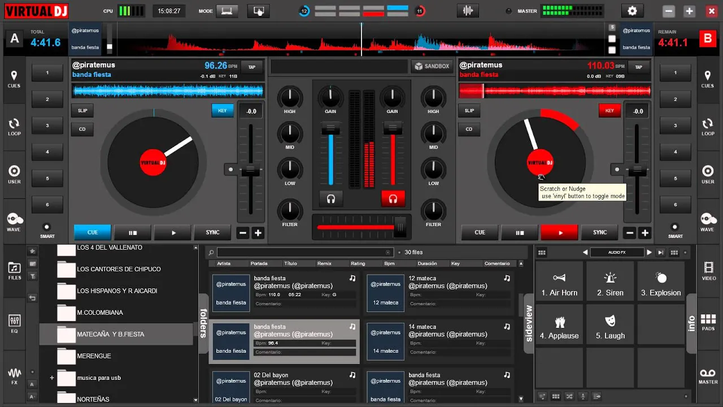The height and width of the screenshot is (407, 723).
Task: Click hot cue pad 1 on deck A
Action: tap(47, 73)
